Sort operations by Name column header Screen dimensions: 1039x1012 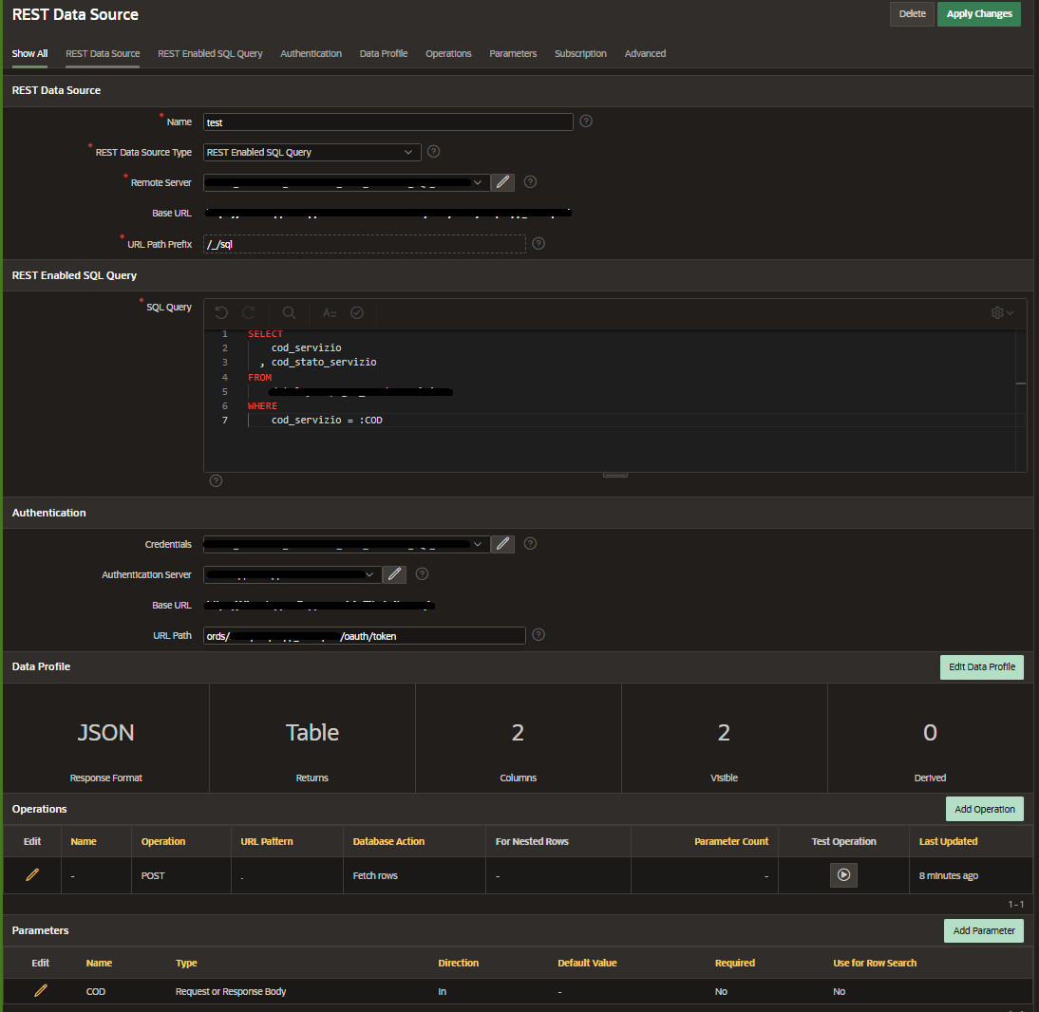(84, 841)
